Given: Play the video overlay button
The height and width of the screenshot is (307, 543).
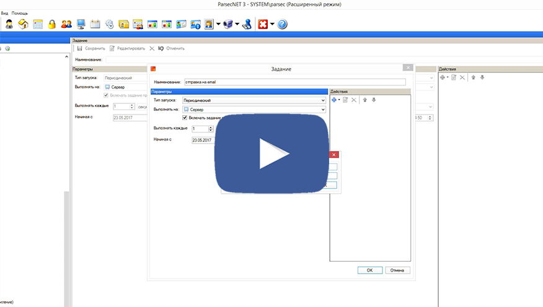Looking at the screenshot, I should click(x=272, y=153).
